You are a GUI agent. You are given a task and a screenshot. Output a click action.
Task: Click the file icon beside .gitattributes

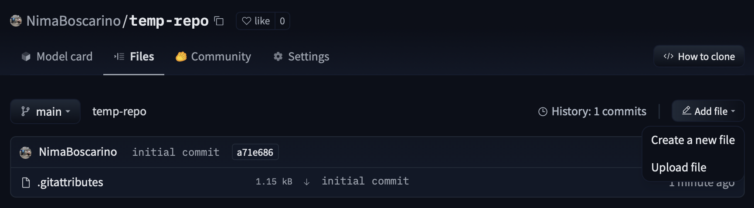pos(26,182)
